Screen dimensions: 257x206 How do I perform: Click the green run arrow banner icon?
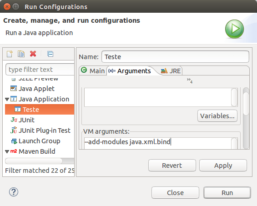[234, 29]
